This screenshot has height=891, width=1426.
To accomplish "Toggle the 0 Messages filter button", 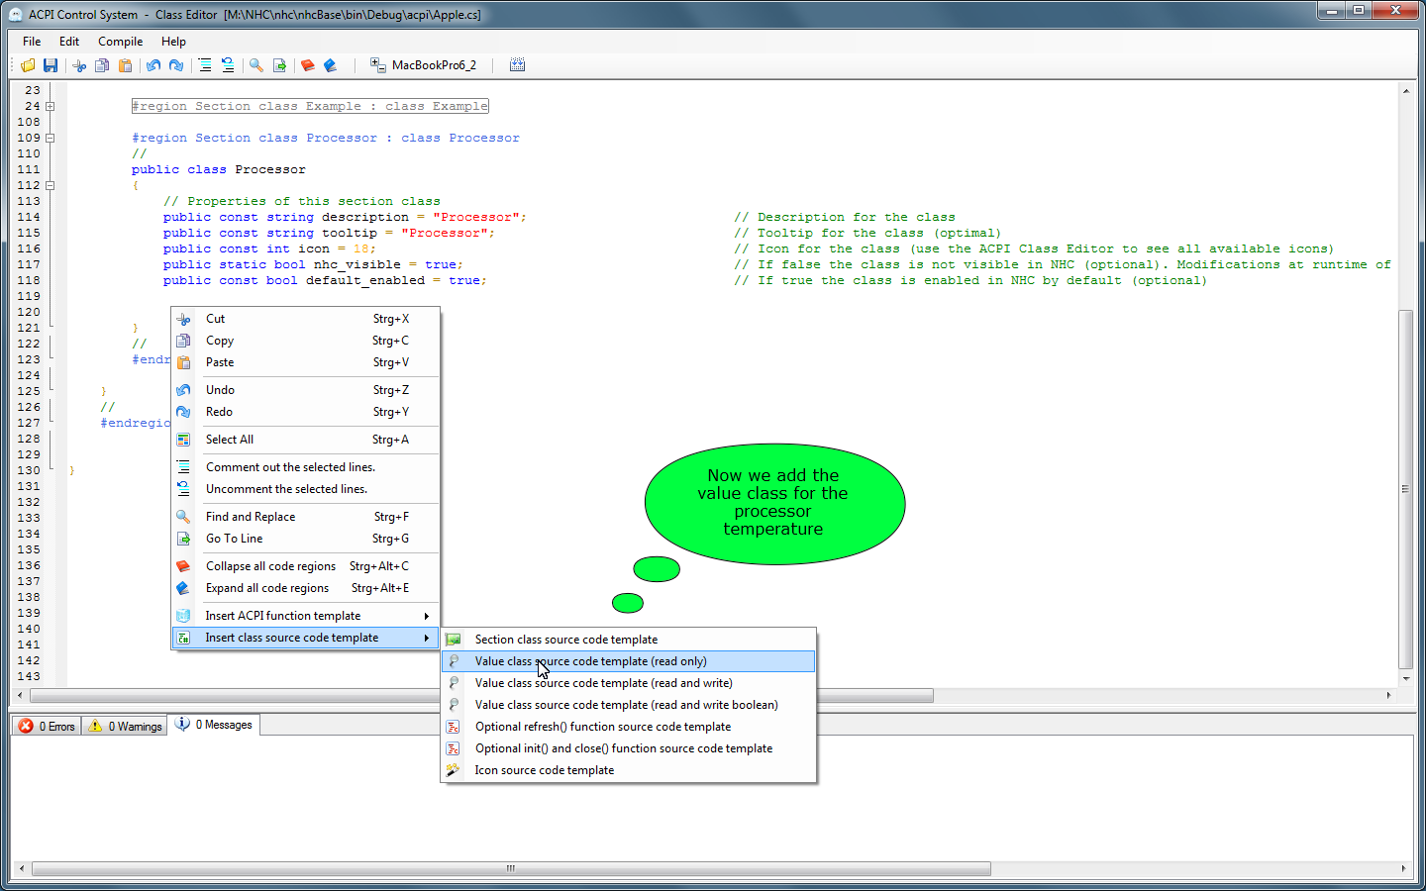I will 214,725.
